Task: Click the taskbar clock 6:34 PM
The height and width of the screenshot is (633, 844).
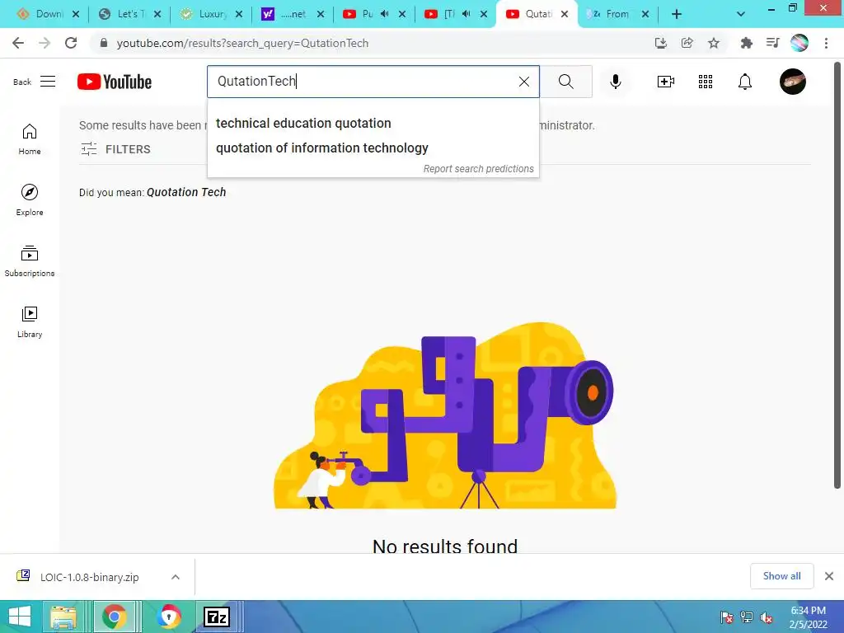Action: [x=808, y=611]
